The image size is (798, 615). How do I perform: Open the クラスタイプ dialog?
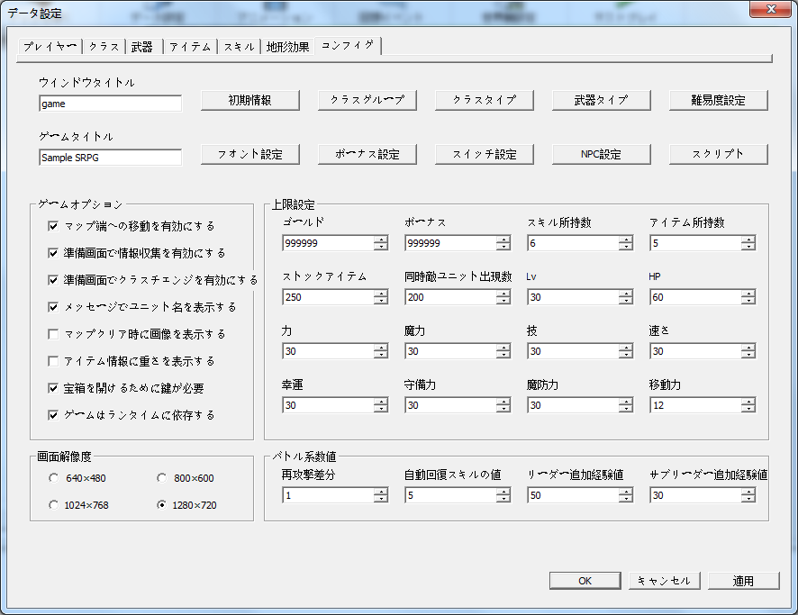484,100
